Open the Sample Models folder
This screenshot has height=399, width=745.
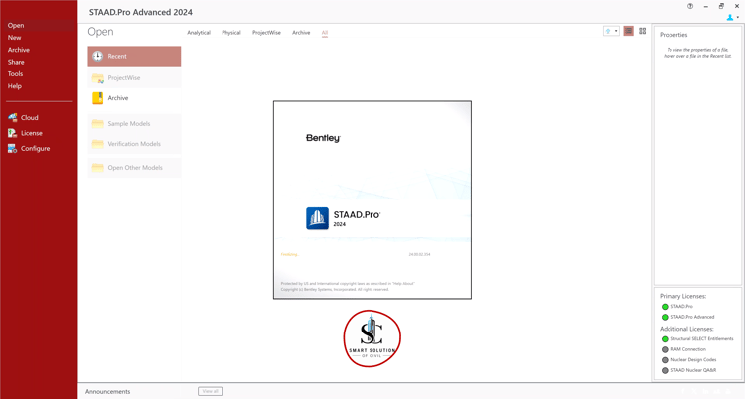click(x=134, y=124)
